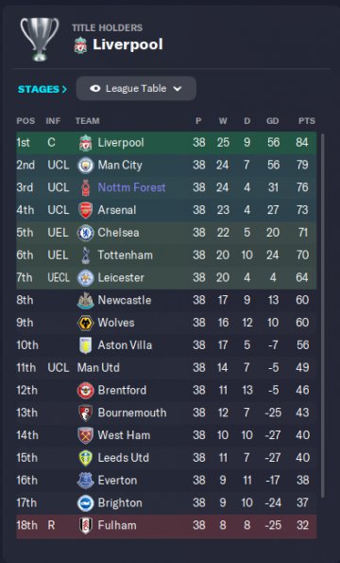Image resolution: width=340 pixels, height=563 pixels.
Task: Click the Man City club badge
Action: pos(85,166)
